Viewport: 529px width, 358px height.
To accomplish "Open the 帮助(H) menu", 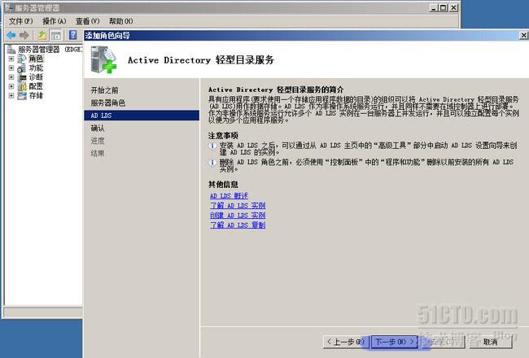I will (120, 21).
